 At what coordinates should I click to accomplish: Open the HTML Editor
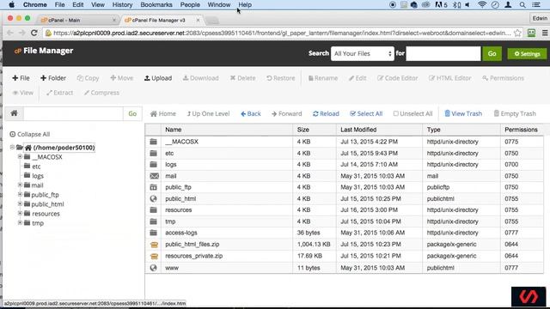449,78
